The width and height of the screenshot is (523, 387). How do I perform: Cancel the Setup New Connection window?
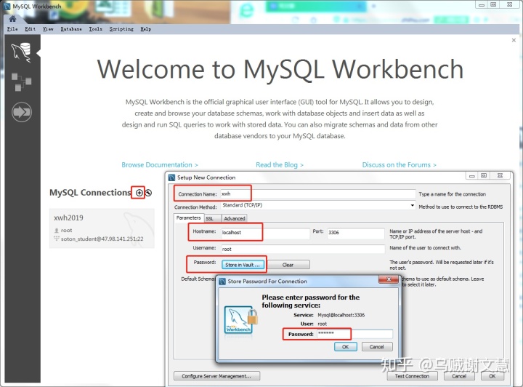pyautogui.click(x=459, y=376)
